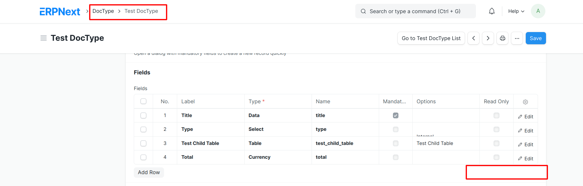The image size is (583, 186).
Task: Click the Test DocType page title
Action: 77,38
